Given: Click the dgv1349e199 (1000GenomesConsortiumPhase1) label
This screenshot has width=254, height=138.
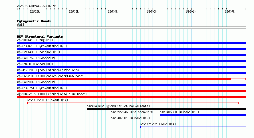Looking at the screenshot, I should 52,94.
